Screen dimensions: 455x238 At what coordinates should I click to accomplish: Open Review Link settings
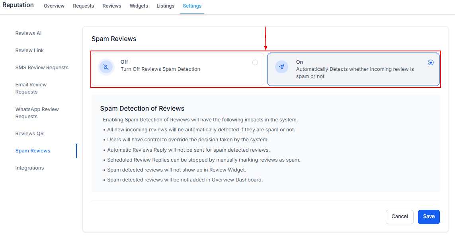click(x=29, y=51)
